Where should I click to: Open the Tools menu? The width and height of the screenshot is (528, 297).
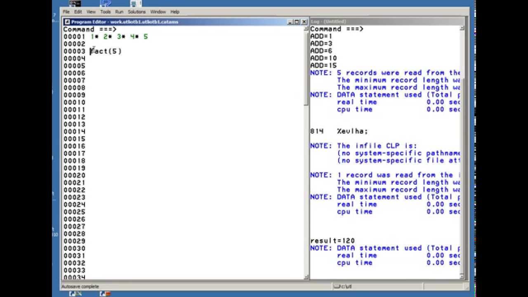(105, 12)
